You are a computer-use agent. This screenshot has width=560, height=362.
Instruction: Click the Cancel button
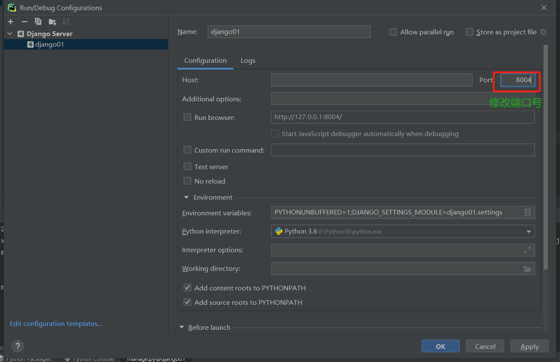coord(485,346)
